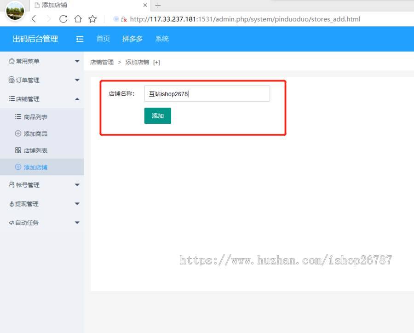The image size is (414, 333).
Task: Expand the 常用菜单 sidebar group
Action: tap(42, 61)
